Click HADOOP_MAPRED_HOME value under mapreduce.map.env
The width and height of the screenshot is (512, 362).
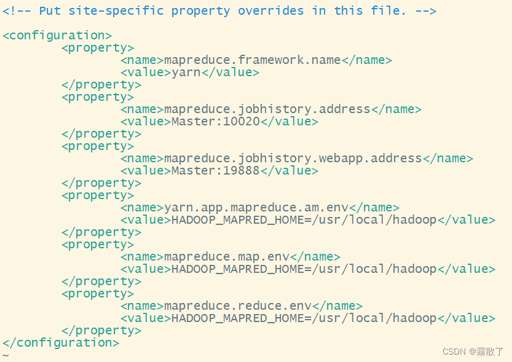point(304,269)
